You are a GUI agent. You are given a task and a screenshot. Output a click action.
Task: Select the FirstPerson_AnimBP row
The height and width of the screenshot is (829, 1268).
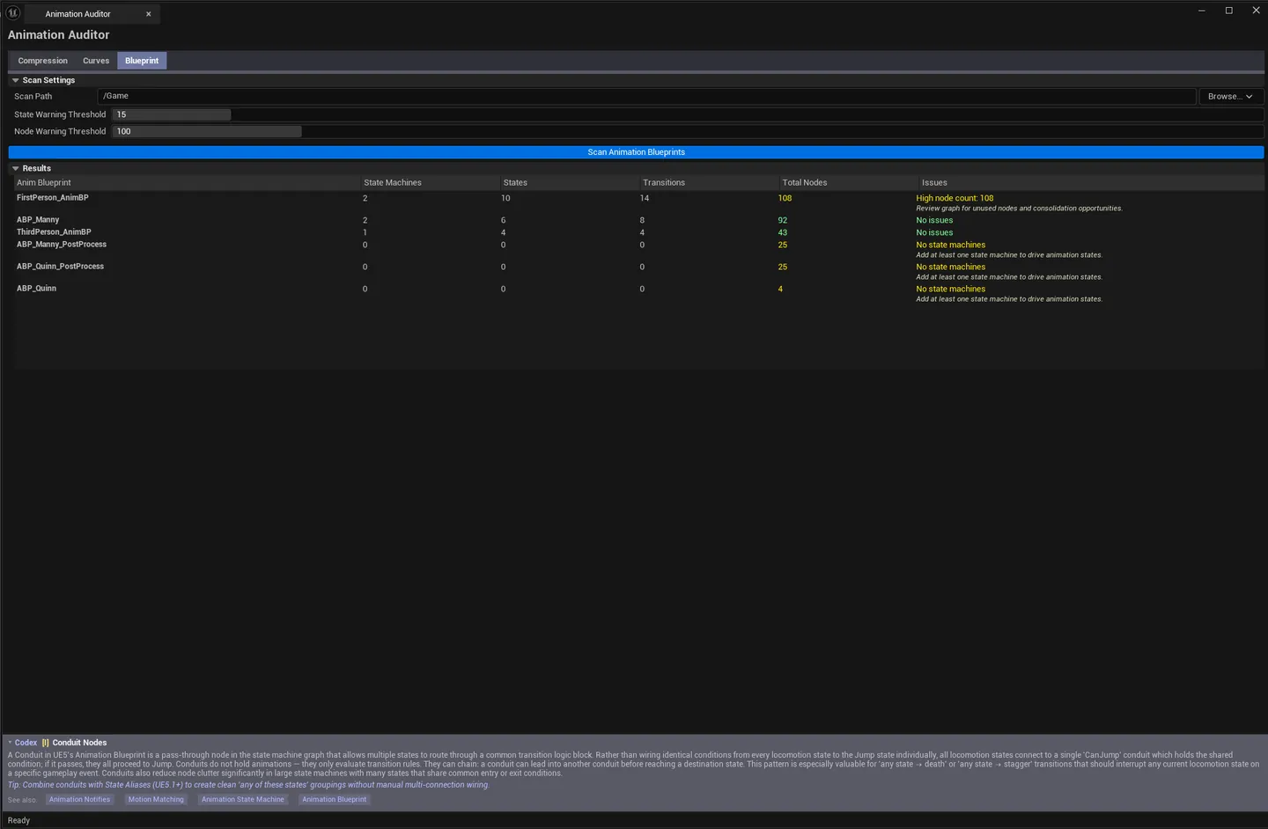tap(638, 202)
